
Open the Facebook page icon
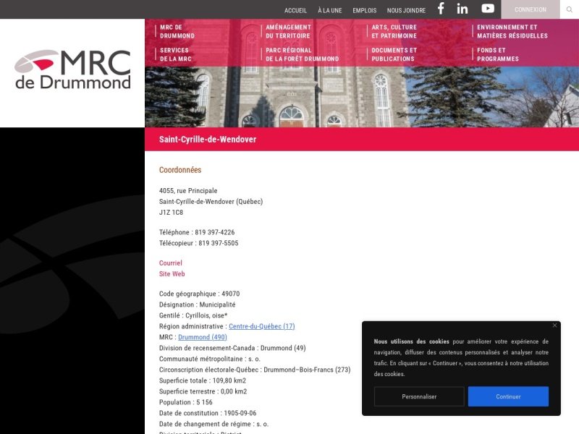pos(441,9)
